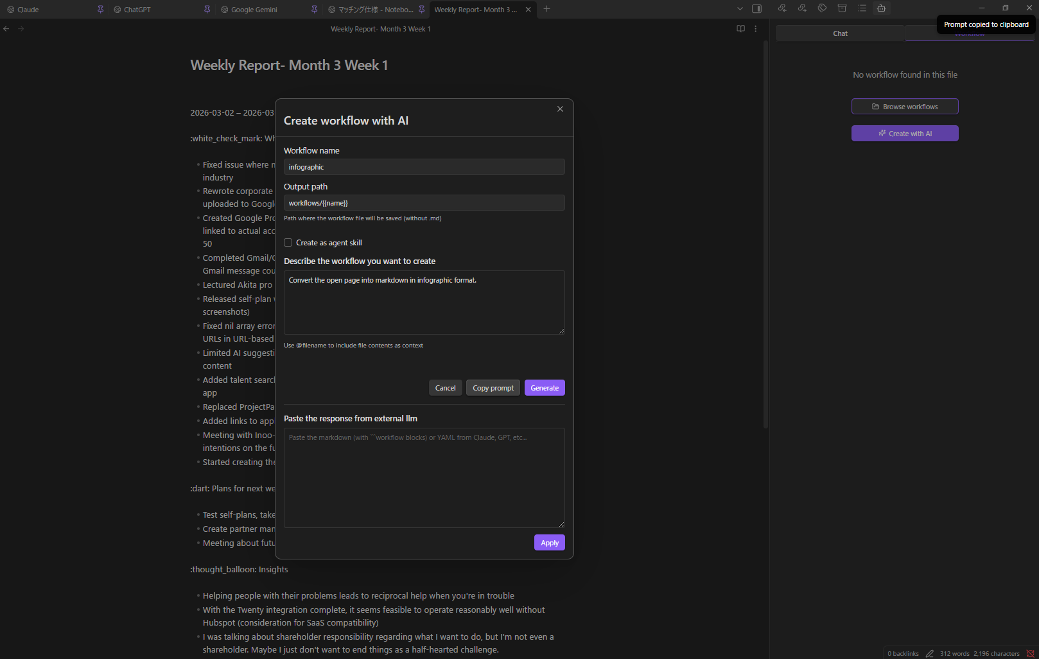Open the tab list chevron dropdown
The width and height of the screenshot is (1039, 659).
click(x=740, y=9)
